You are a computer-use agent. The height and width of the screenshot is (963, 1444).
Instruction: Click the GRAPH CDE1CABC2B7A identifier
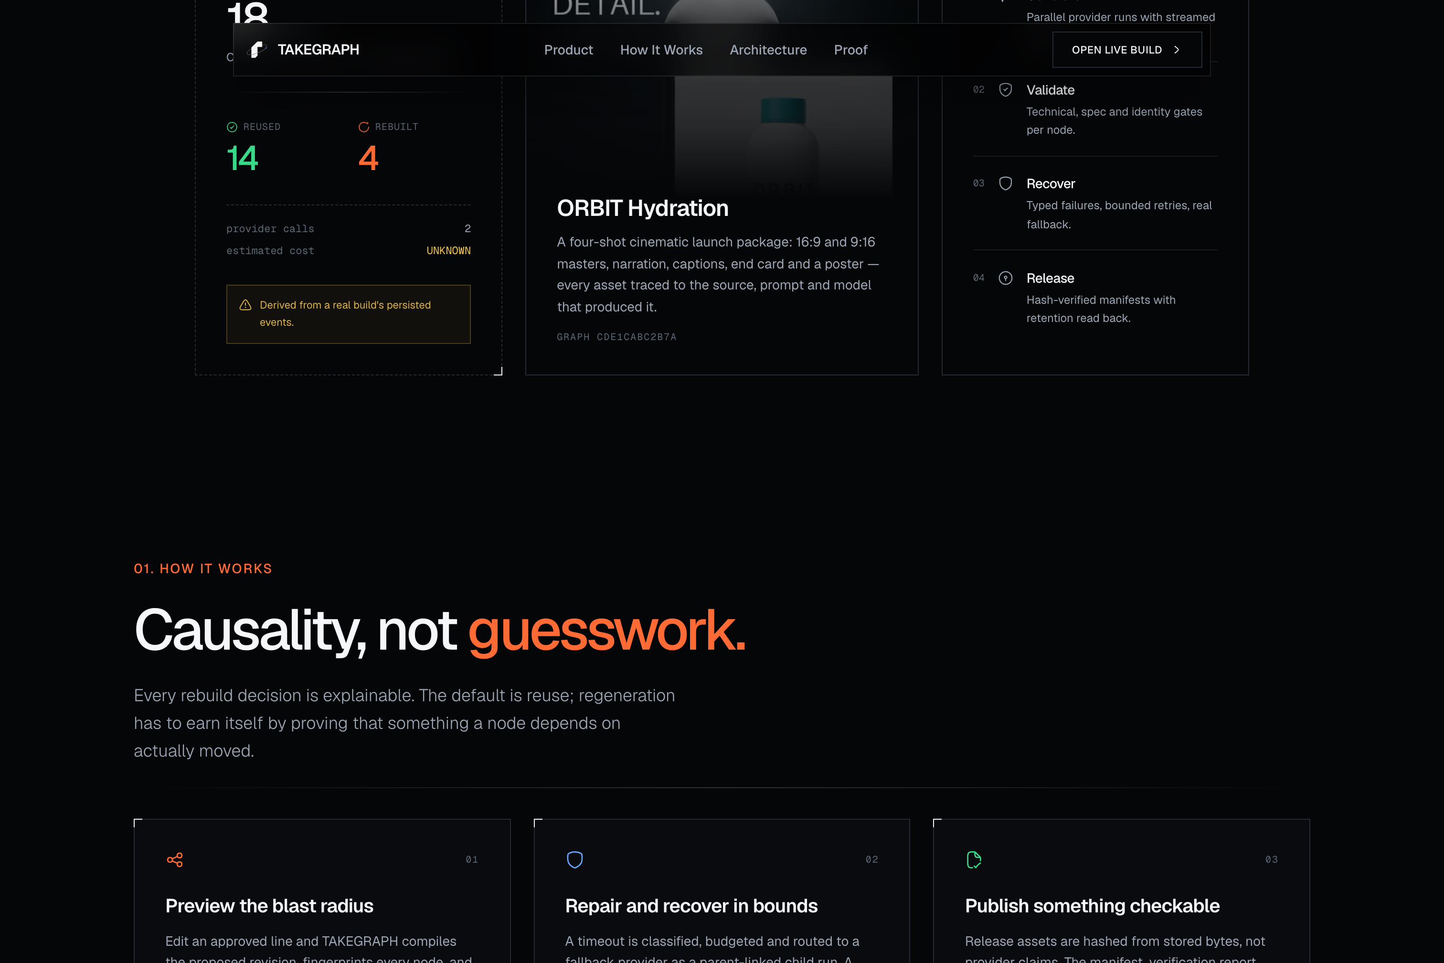[x=616, y=337]
